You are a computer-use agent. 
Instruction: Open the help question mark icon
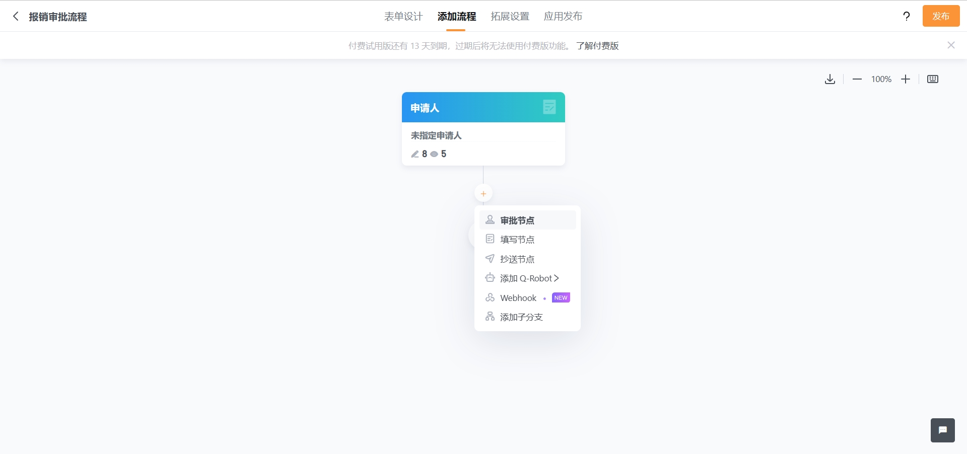tap(907, 16)
